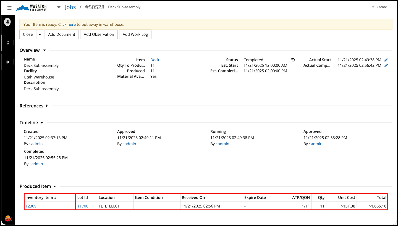Go to Jobs in the breadcrumb

pyautogui.click(x=70, y=7)
